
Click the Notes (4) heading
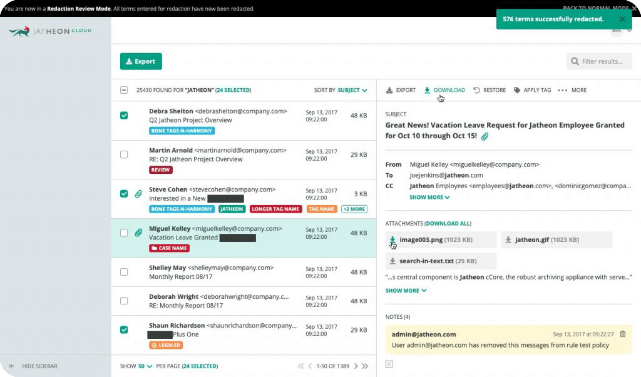tap(397, 317)
